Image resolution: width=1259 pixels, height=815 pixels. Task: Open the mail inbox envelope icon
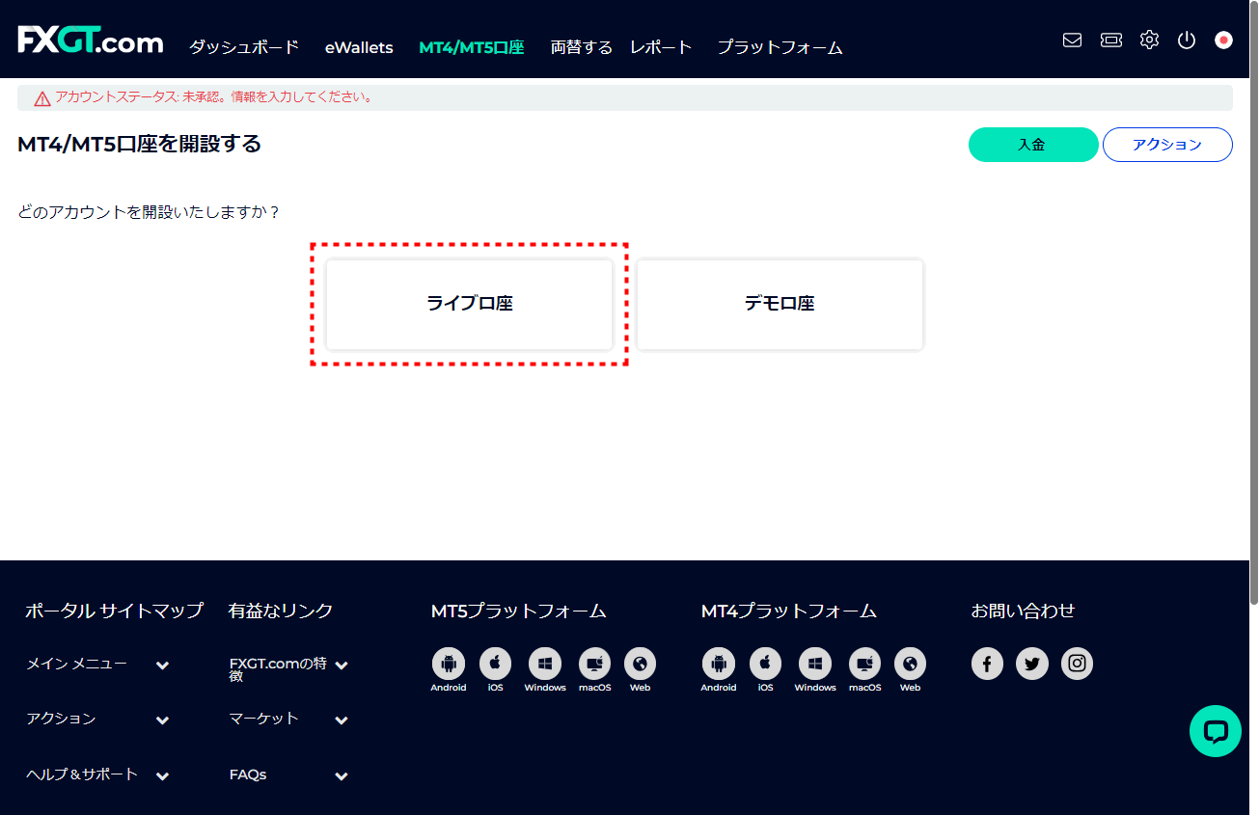[x=1072, y=41]
